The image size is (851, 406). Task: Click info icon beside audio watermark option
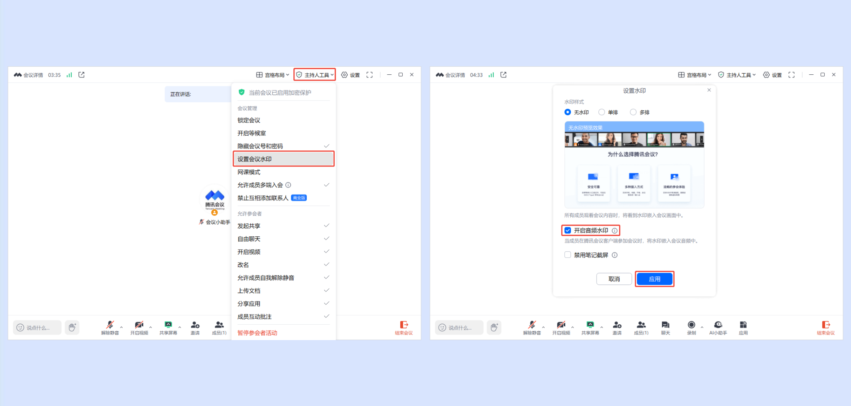point(614,230)
